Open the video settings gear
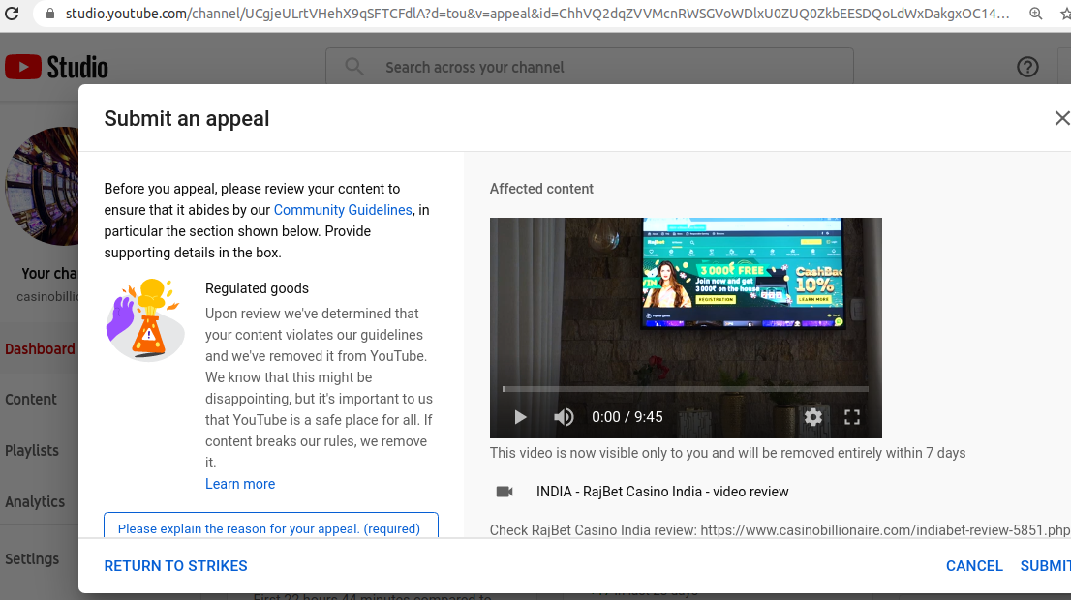Screen dimensions: 1071x600 pos(812,417)
